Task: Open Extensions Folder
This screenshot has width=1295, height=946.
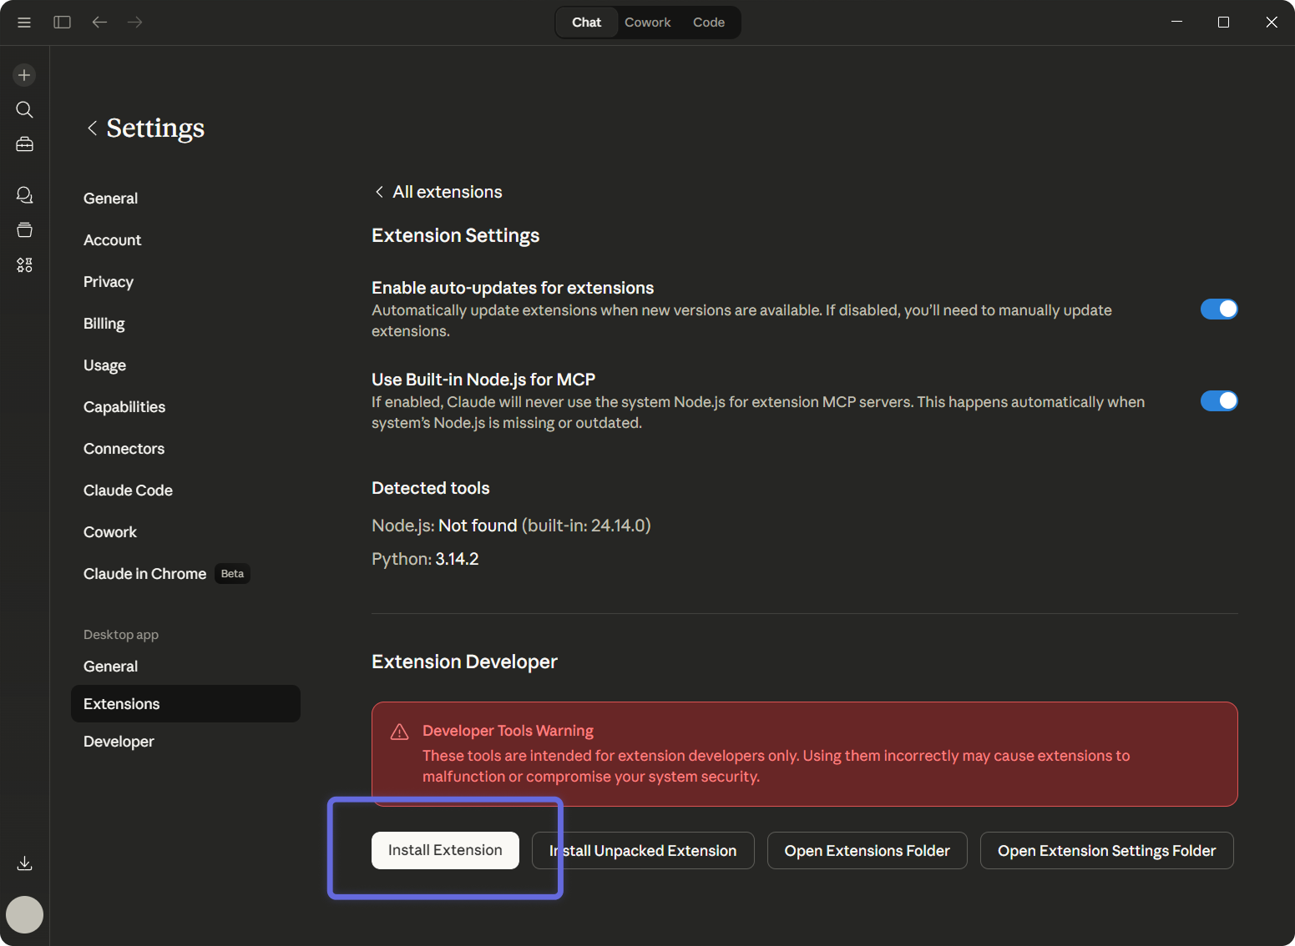Action: click(866, 850)
